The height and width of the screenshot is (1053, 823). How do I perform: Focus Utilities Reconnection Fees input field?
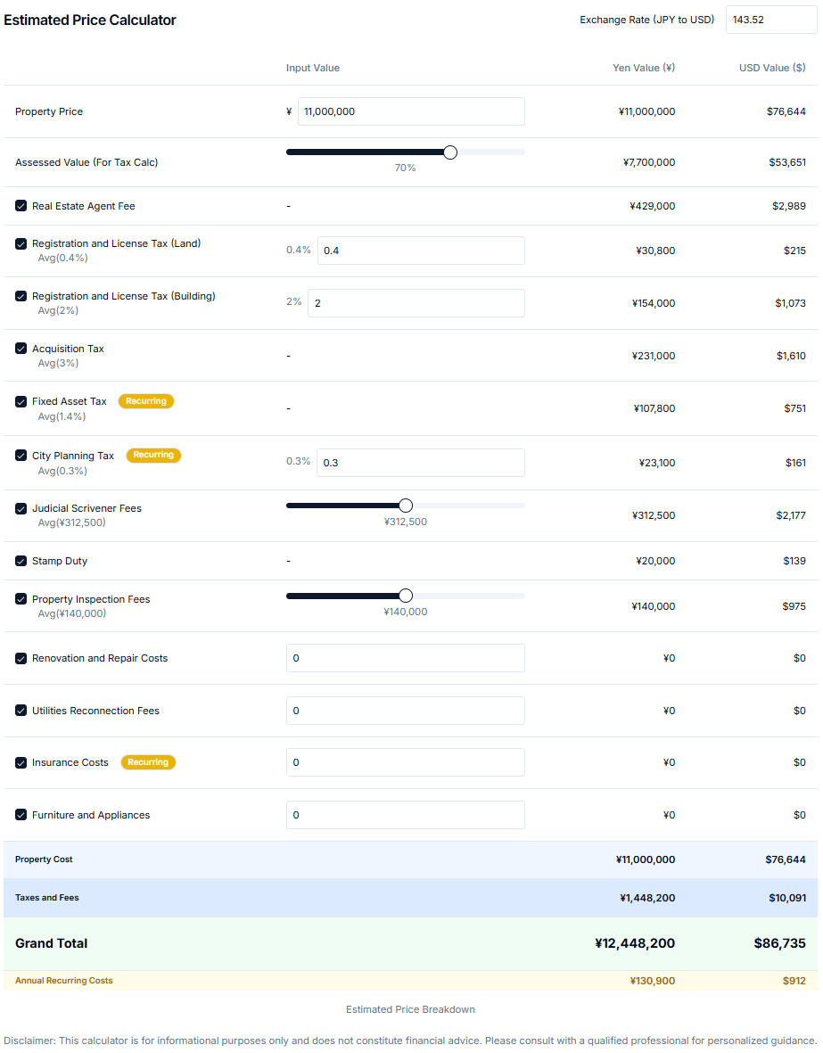click(405, 711)
